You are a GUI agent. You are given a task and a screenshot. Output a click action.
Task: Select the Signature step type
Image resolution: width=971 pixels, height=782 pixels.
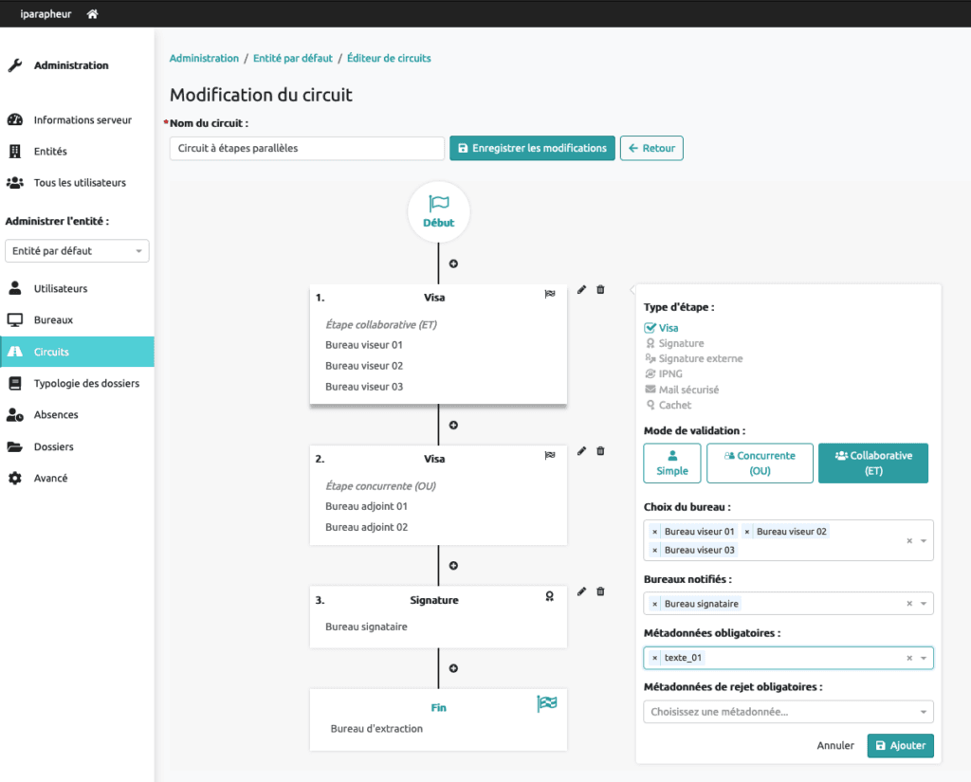[x=680, y=343]
